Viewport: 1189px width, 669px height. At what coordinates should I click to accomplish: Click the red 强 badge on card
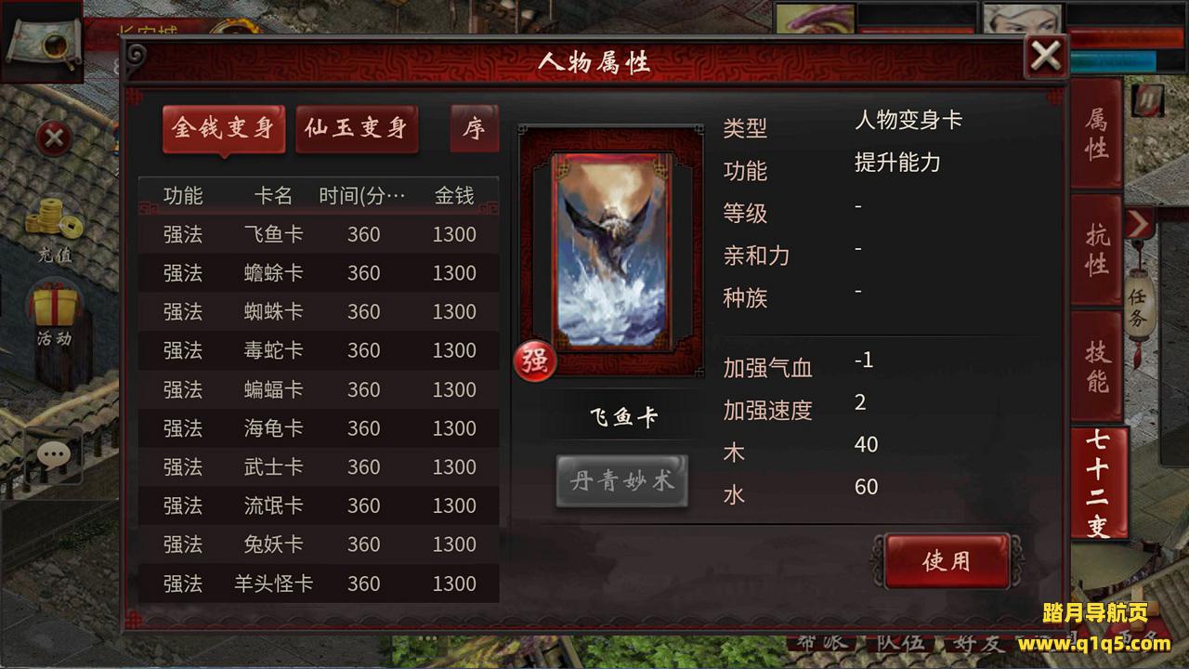[535, 361]
